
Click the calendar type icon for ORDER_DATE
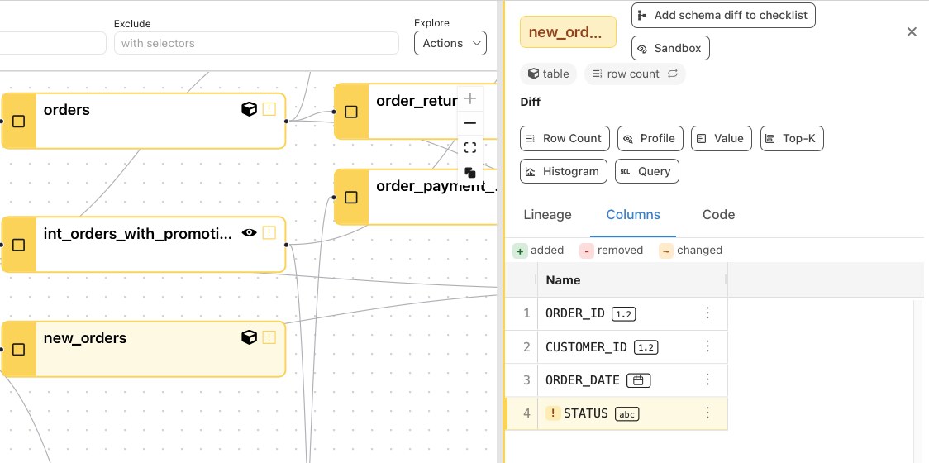[639, 380]
